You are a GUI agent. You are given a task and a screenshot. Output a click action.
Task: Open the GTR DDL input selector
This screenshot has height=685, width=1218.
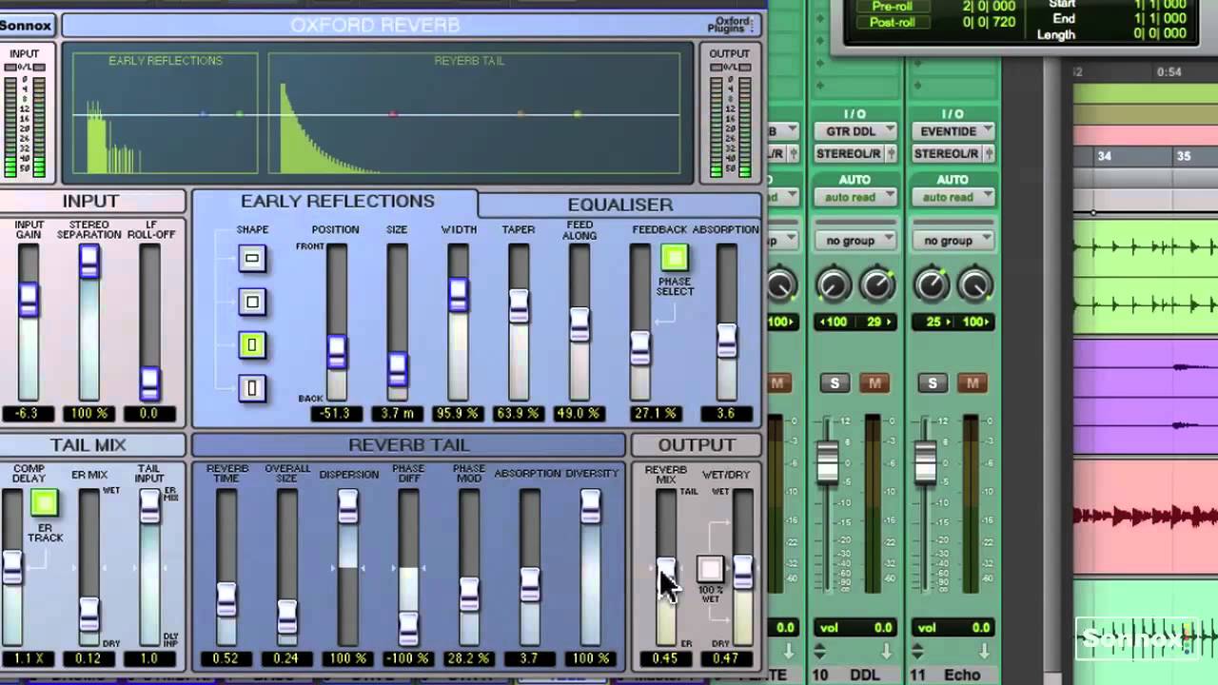[x=855, y=130]
